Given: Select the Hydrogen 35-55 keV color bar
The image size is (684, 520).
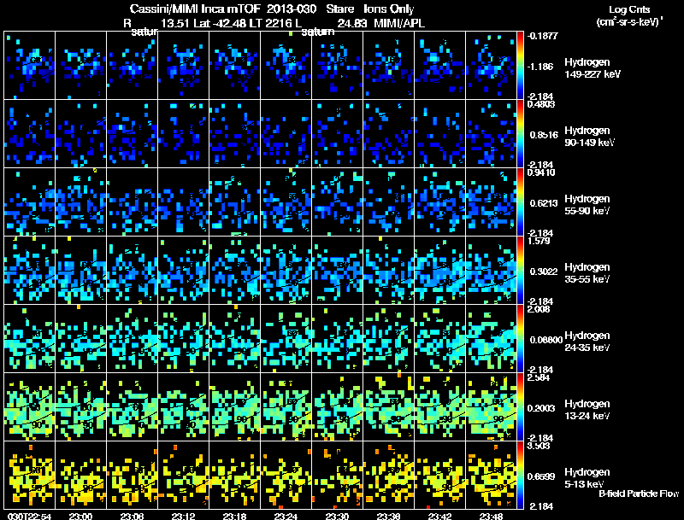Looking at the screenshot, I should tap(520, 271).
